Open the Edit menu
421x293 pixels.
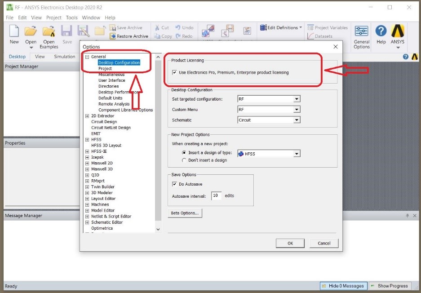click(x=22, y=18)
